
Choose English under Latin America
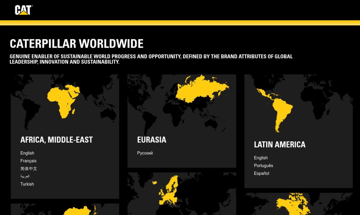pyautogui.click(x=260, y=158)
